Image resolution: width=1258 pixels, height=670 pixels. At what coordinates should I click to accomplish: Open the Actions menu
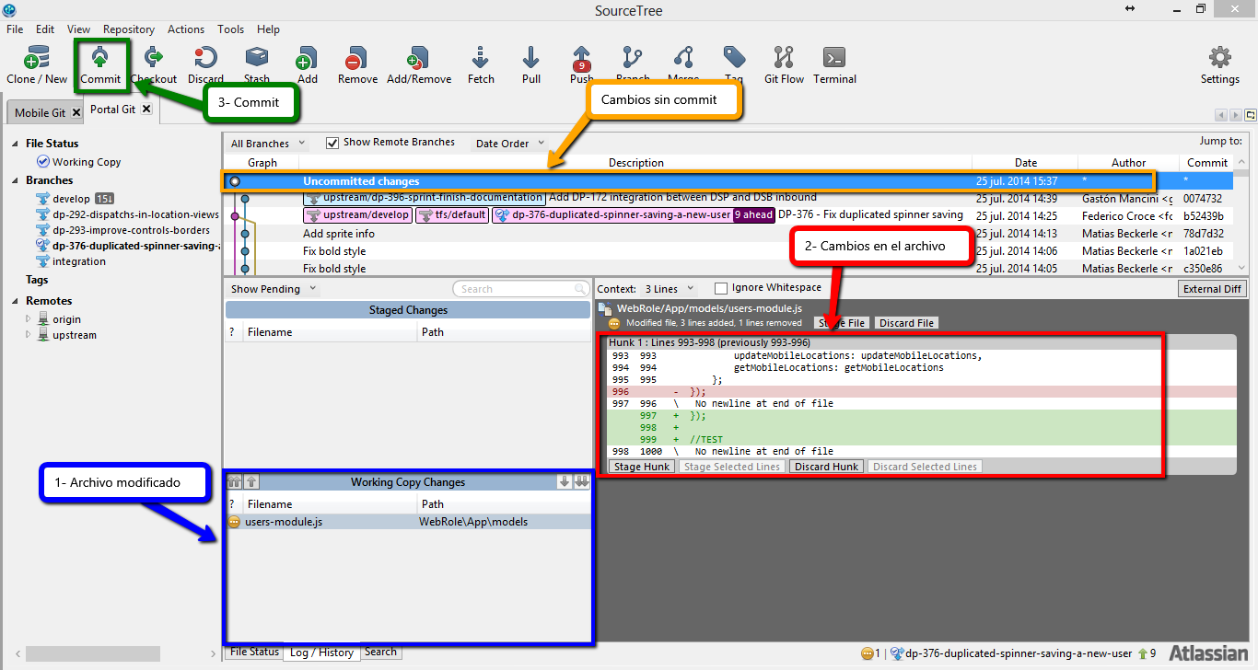186,29
